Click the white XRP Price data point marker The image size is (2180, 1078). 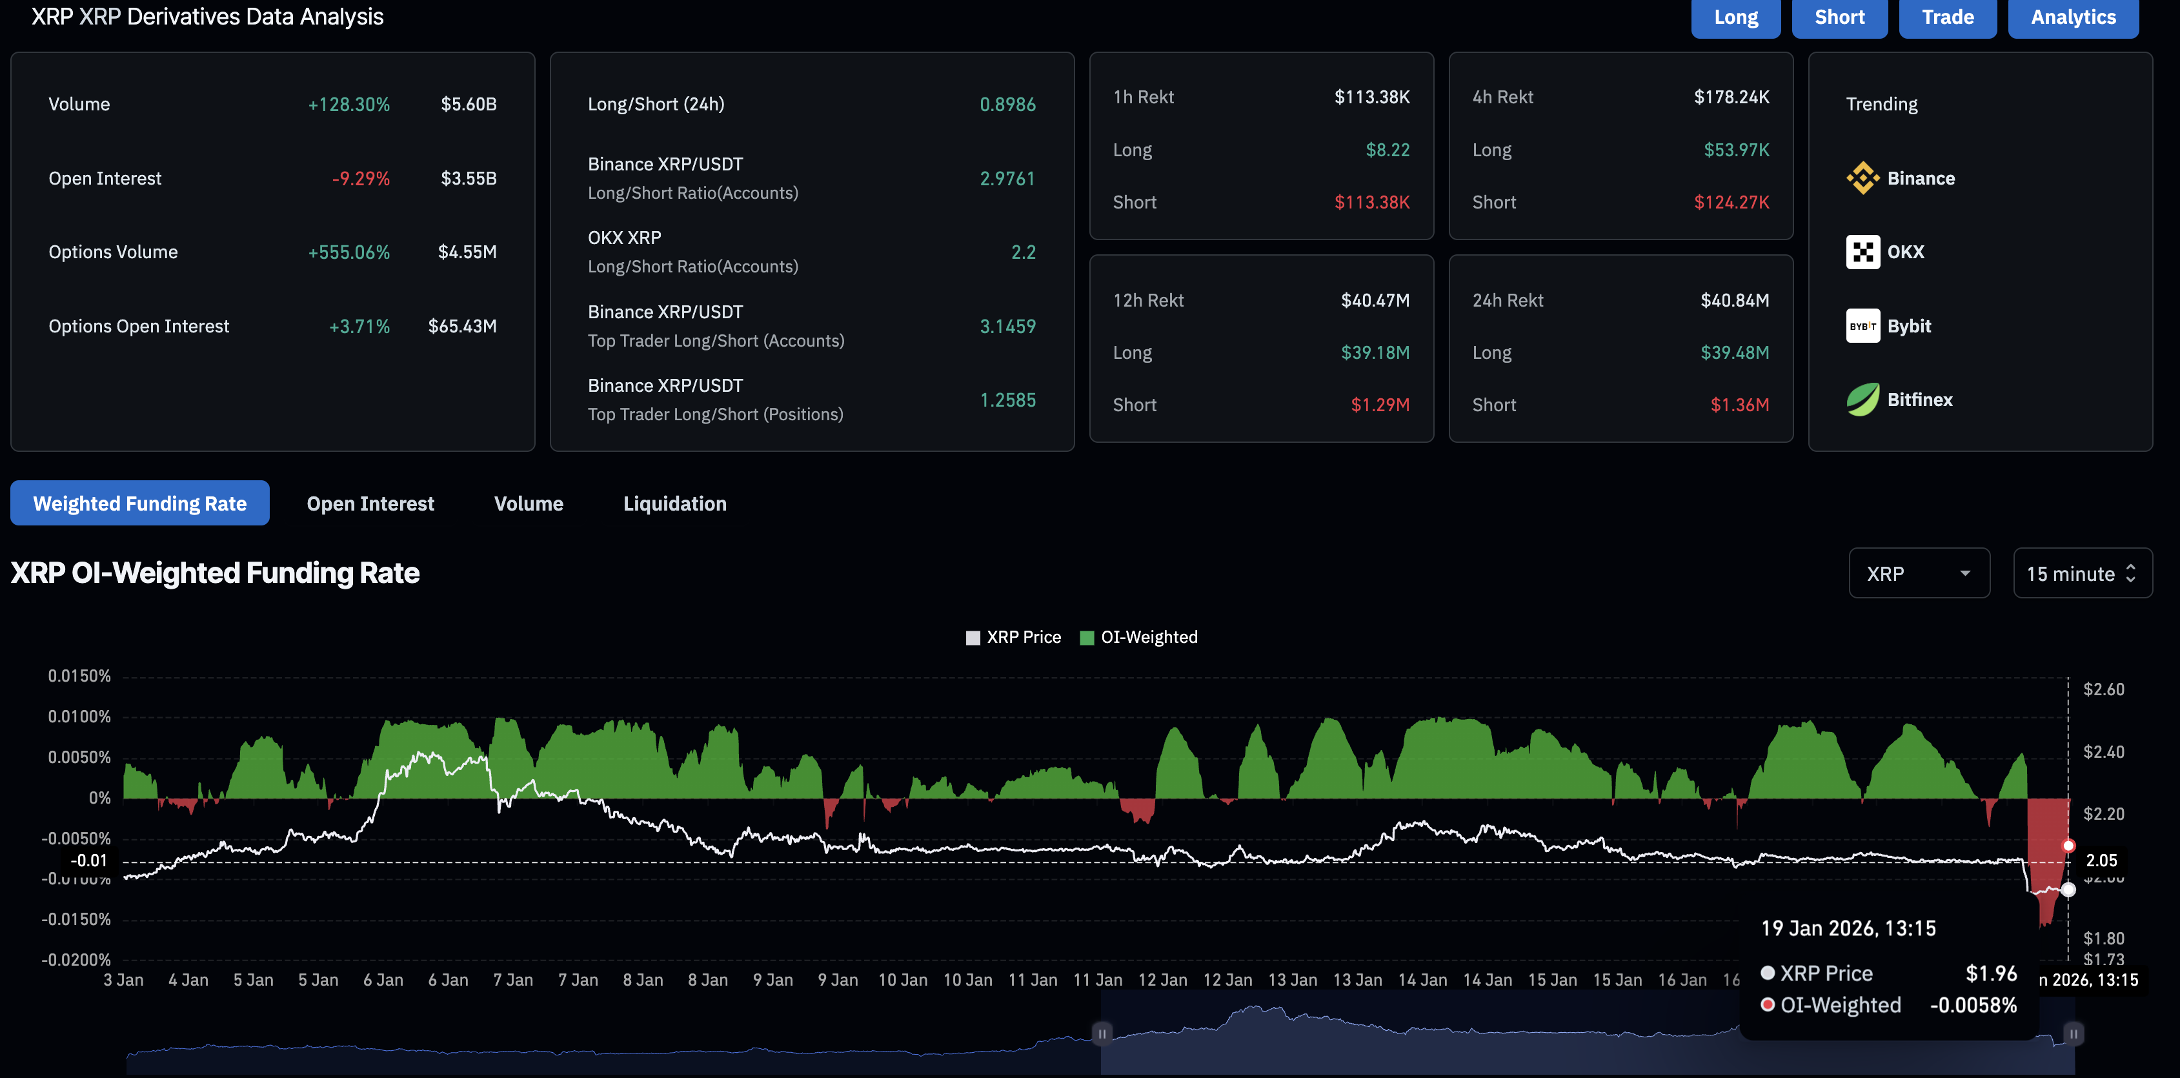(2068, 890)
